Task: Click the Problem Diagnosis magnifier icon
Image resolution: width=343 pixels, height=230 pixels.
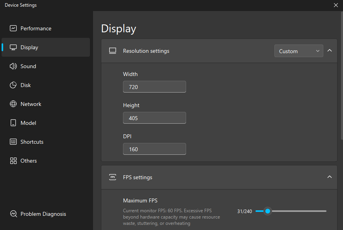Action: click(13, 214)
